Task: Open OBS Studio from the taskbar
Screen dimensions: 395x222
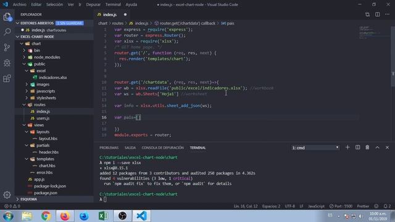Action: click(x=122, y=216)
